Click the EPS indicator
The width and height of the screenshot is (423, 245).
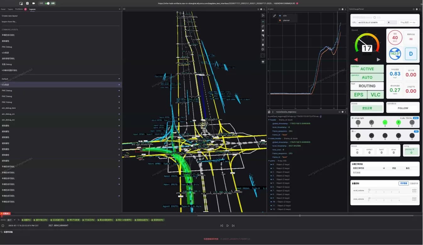point(359,95)
